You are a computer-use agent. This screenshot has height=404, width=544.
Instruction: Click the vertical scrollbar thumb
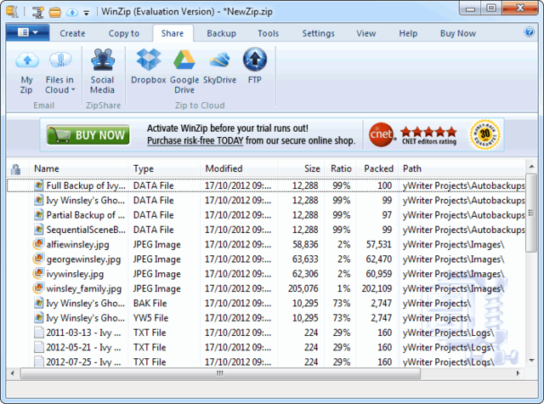coord(531,213)
